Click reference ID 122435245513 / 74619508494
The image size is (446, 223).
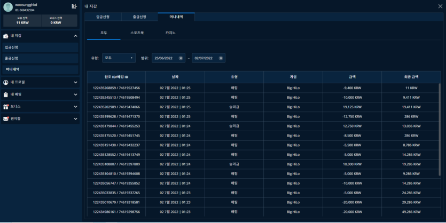(x=116, y=98)
